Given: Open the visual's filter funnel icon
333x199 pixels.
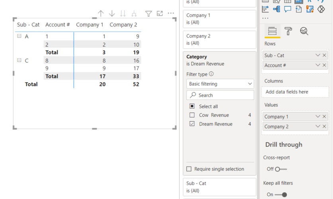Looking at the screenshot, I should (x=149, y=14).
